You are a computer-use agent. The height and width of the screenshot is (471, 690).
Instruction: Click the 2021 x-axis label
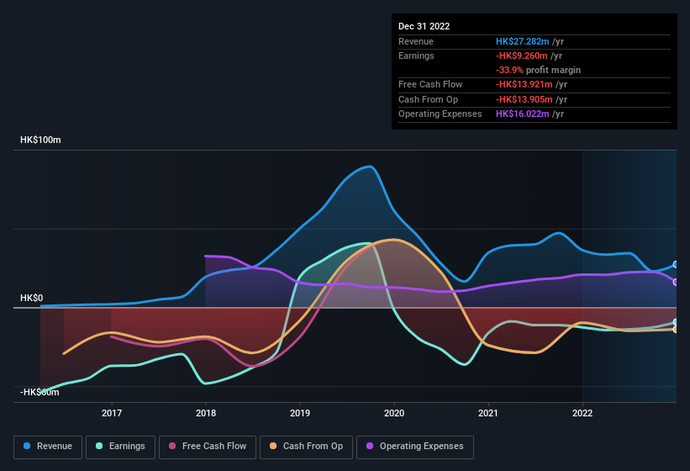click(x=488, y=413)
